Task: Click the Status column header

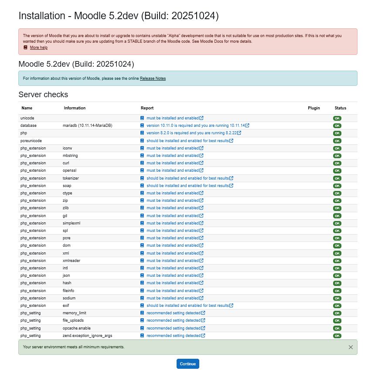Action: 341,108
